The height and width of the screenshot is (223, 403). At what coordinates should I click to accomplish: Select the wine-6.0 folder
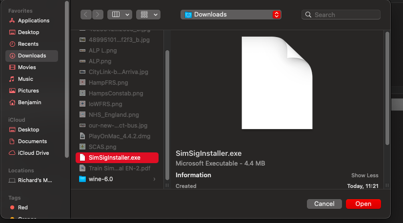(117, 179)
